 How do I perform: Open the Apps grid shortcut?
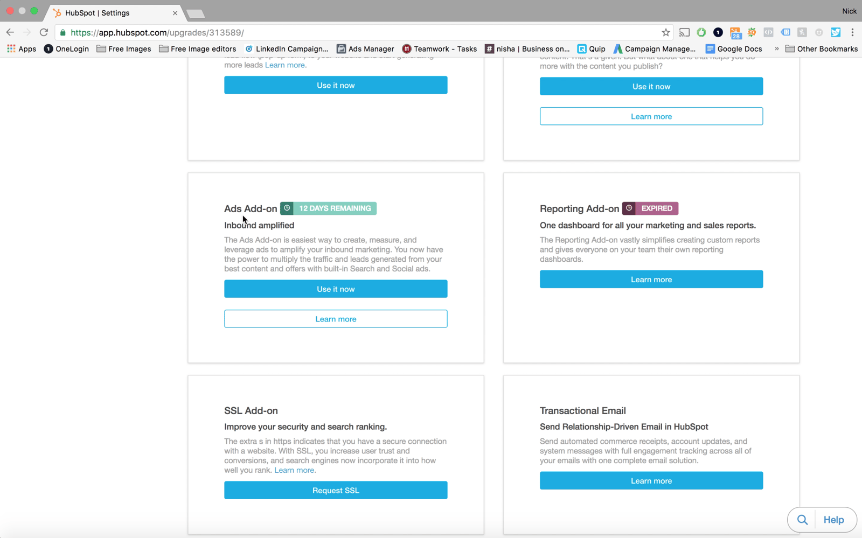pyautogui.click(x=11, y=48)
